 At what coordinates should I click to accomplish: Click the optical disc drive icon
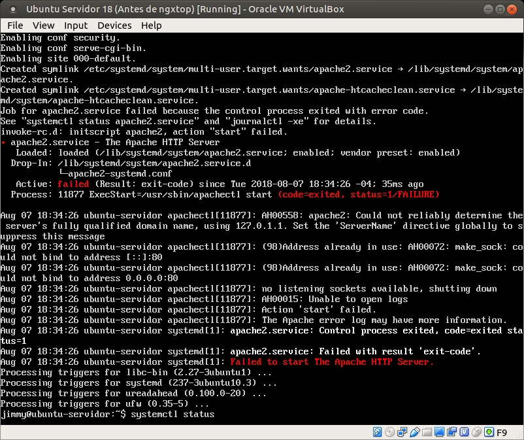(x=390, y=432)
